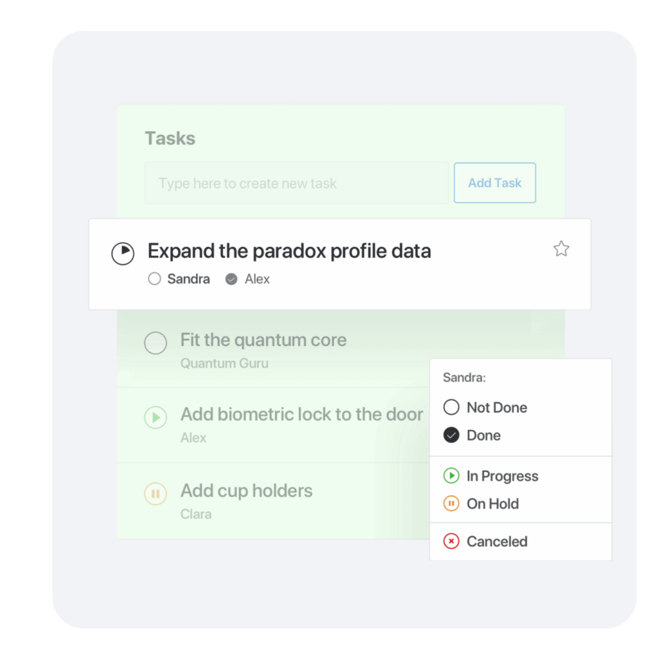665x649 pixels.
Task: Click the orange on-hold icon of Add cup holders
Action: (x=156, y=494)
